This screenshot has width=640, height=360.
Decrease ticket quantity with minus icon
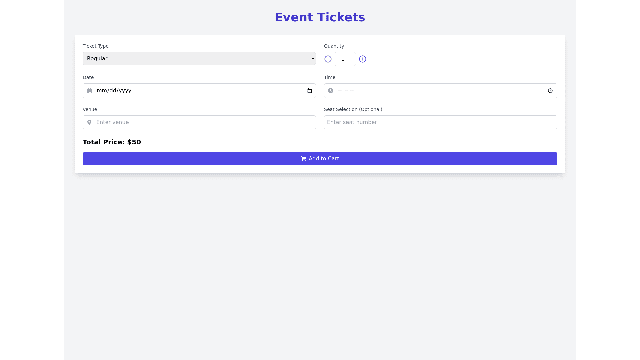(x=328, y=59)
